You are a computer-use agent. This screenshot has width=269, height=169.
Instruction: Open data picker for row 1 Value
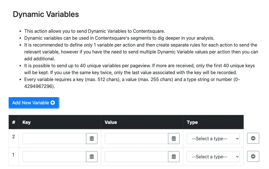174,157
